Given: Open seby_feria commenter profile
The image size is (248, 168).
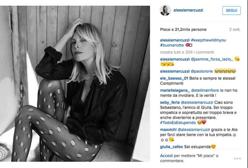Looking at the screenshot, I should coord(170,103).
